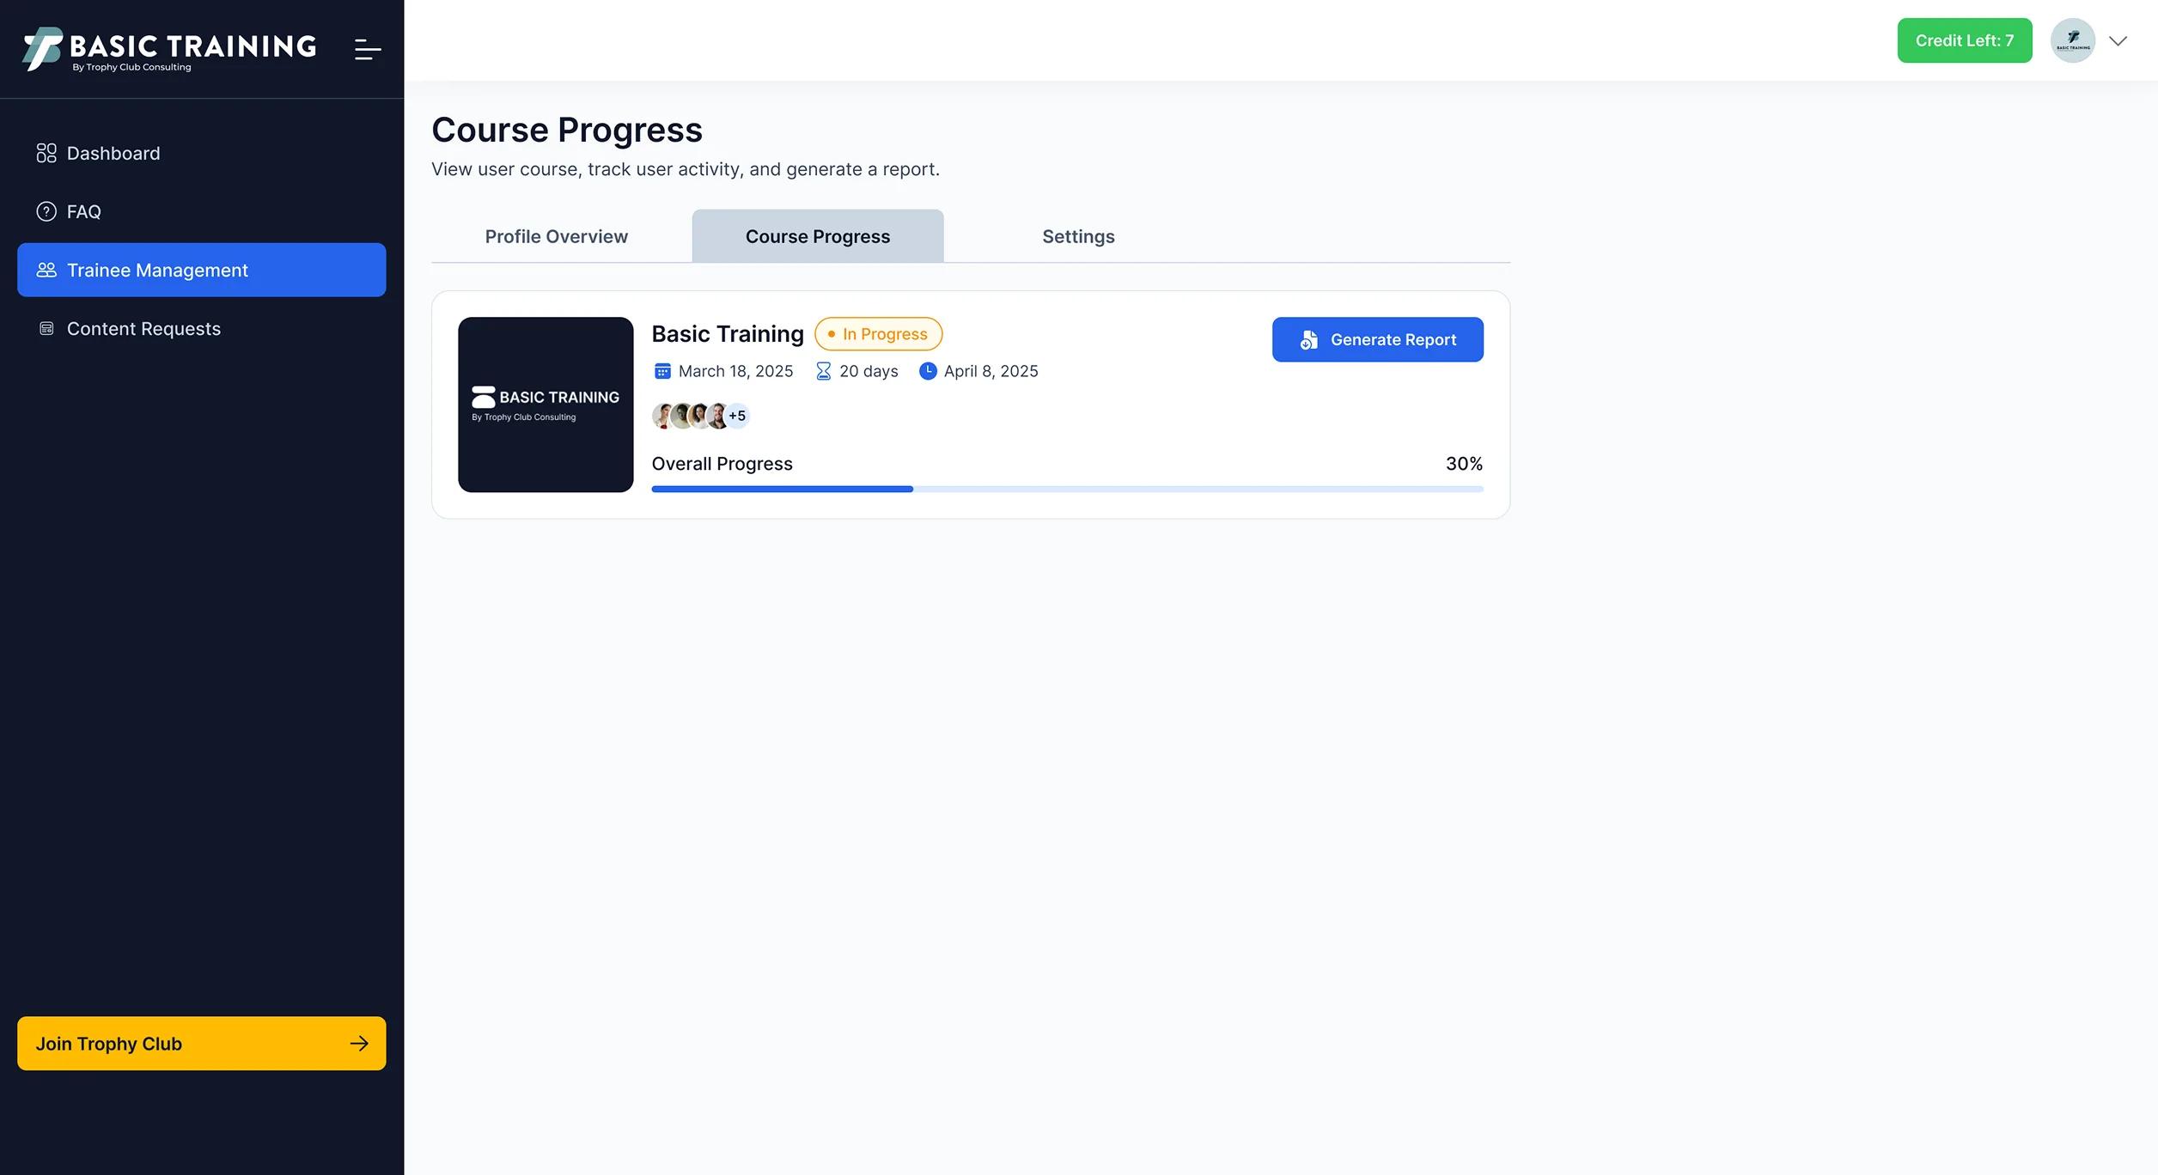Switch to the Profile Overview tab
This screenshot has width=2158, height=1175.
click(x=556, y=236)
